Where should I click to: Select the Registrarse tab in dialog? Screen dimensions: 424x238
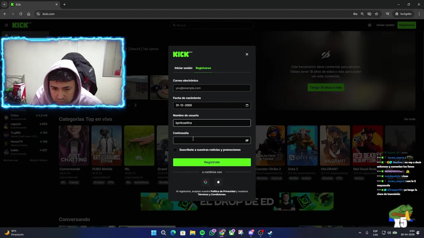[203, 68]
